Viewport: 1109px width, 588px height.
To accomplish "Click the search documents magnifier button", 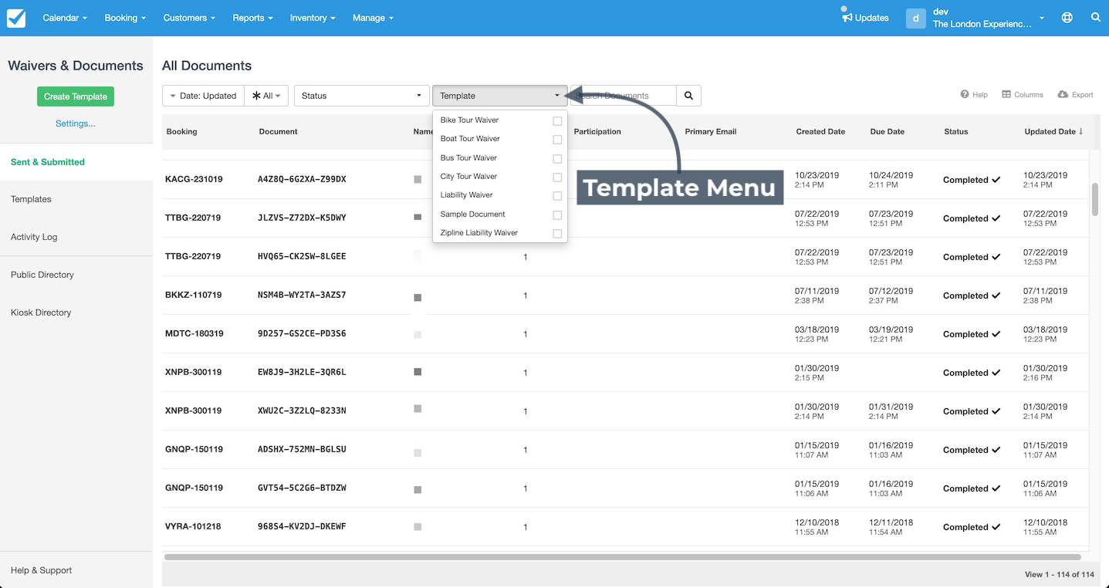I will pos(688,96).
